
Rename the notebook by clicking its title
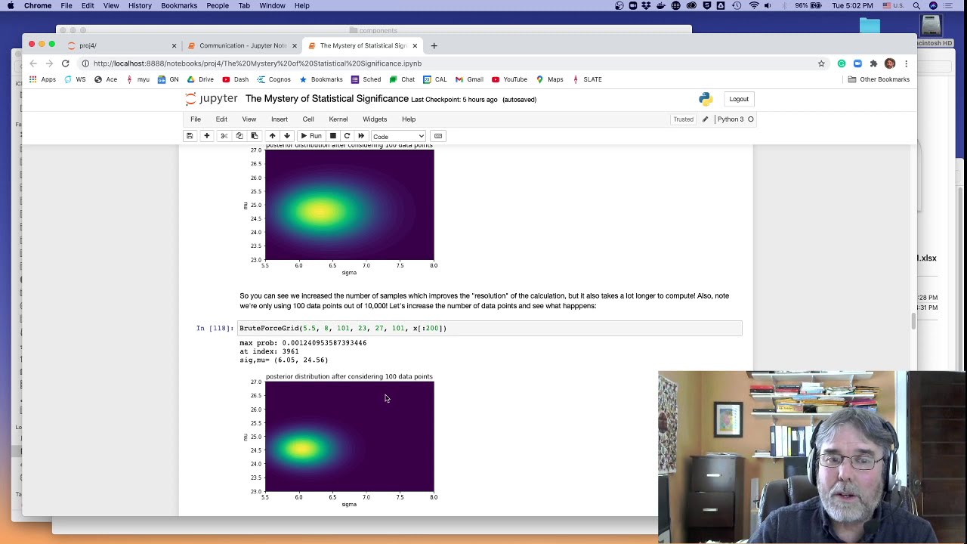click(326, 99)
